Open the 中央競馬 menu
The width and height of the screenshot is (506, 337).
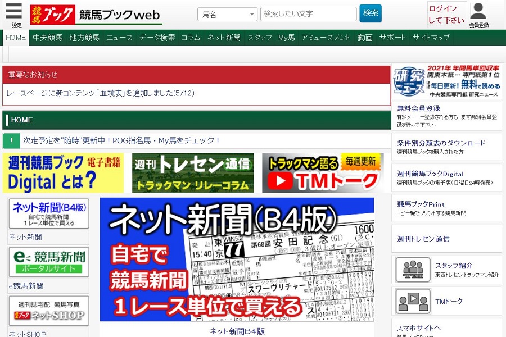point(48,38)
